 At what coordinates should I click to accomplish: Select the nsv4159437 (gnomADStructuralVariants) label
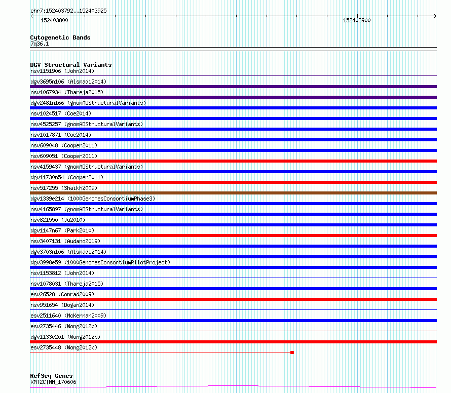click(x=87, y=167)
